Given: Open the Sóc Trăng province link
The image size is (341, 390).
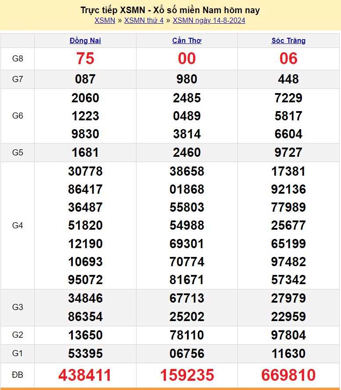Looking at the screenshot, I should 288,41.
